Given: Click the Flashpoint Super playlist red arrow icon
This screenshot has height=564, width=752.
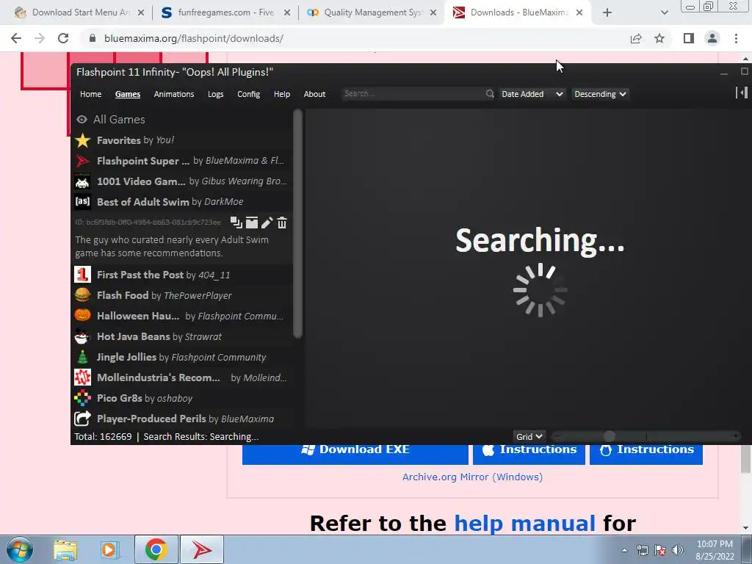Looking at the screenshot, I should click(82, 161).
